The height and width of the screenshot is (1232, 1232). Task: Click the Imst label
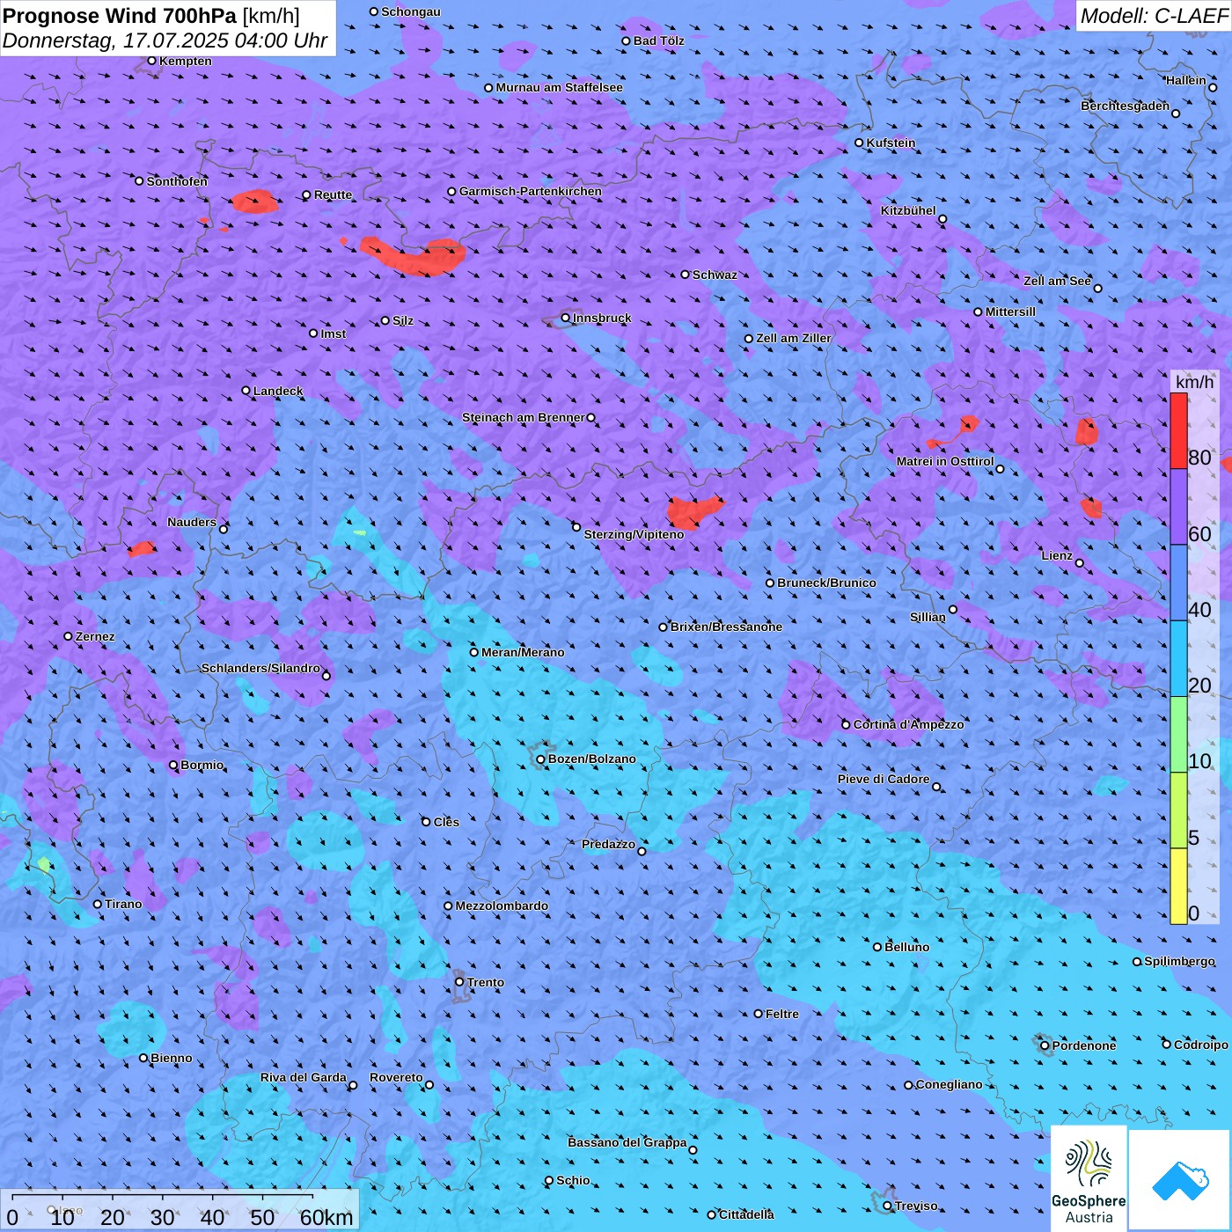(x=333, y=334)
